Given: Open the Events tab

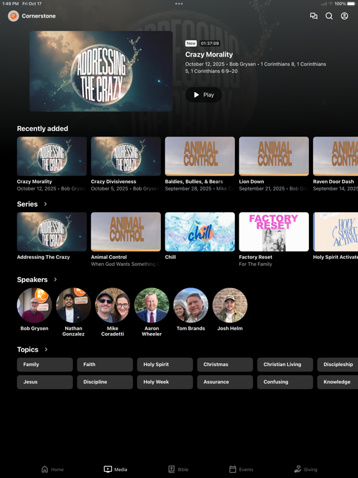Looking at the screenshot, I should (x=241, y=469).
